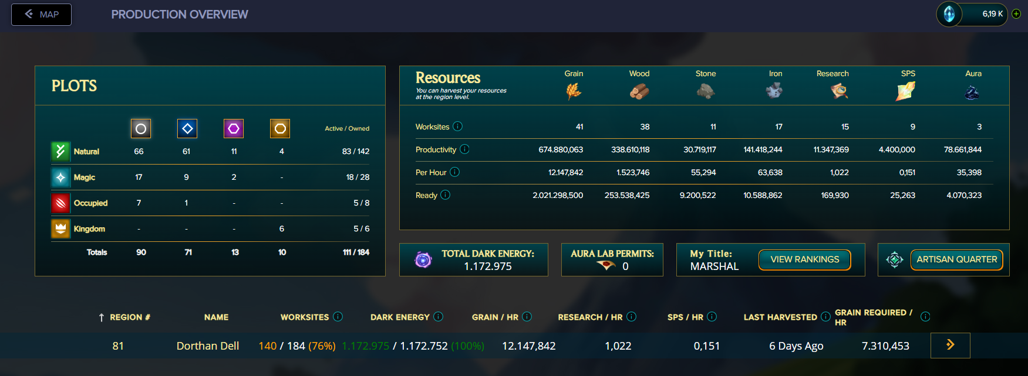
Task: Click the Grain wheat resource icon
Action: click(574, 91)
